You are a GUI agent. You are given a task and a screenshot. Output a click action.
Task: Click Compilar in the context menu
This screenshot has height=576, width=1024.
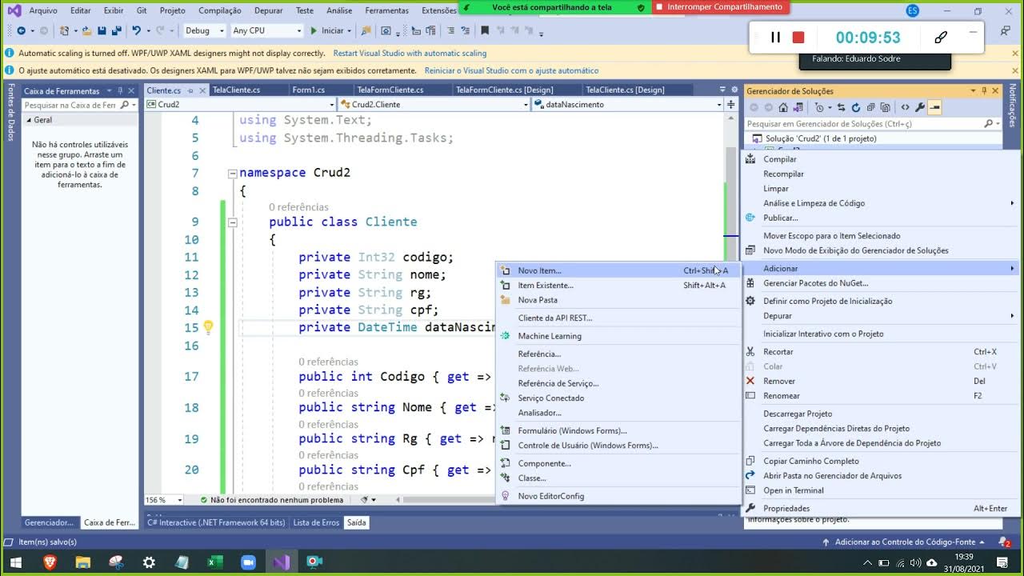880,159
